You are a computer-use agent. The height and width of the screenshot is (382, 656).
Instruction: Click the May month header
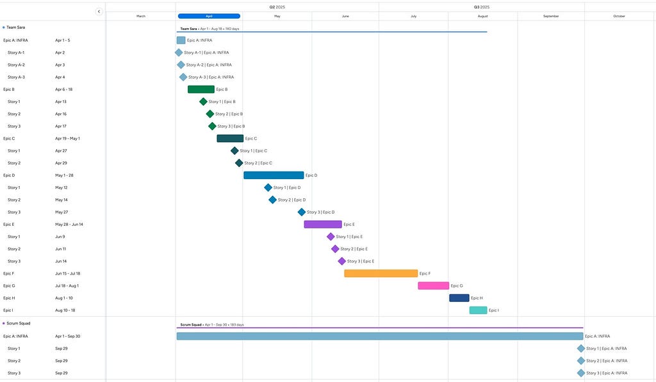point(277,16)
